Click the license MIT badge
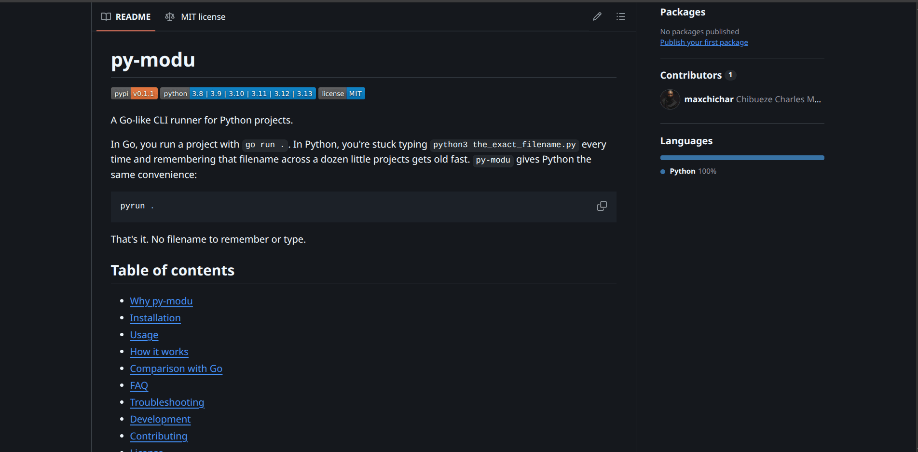The image size is (918, 452). pos(342,94)
